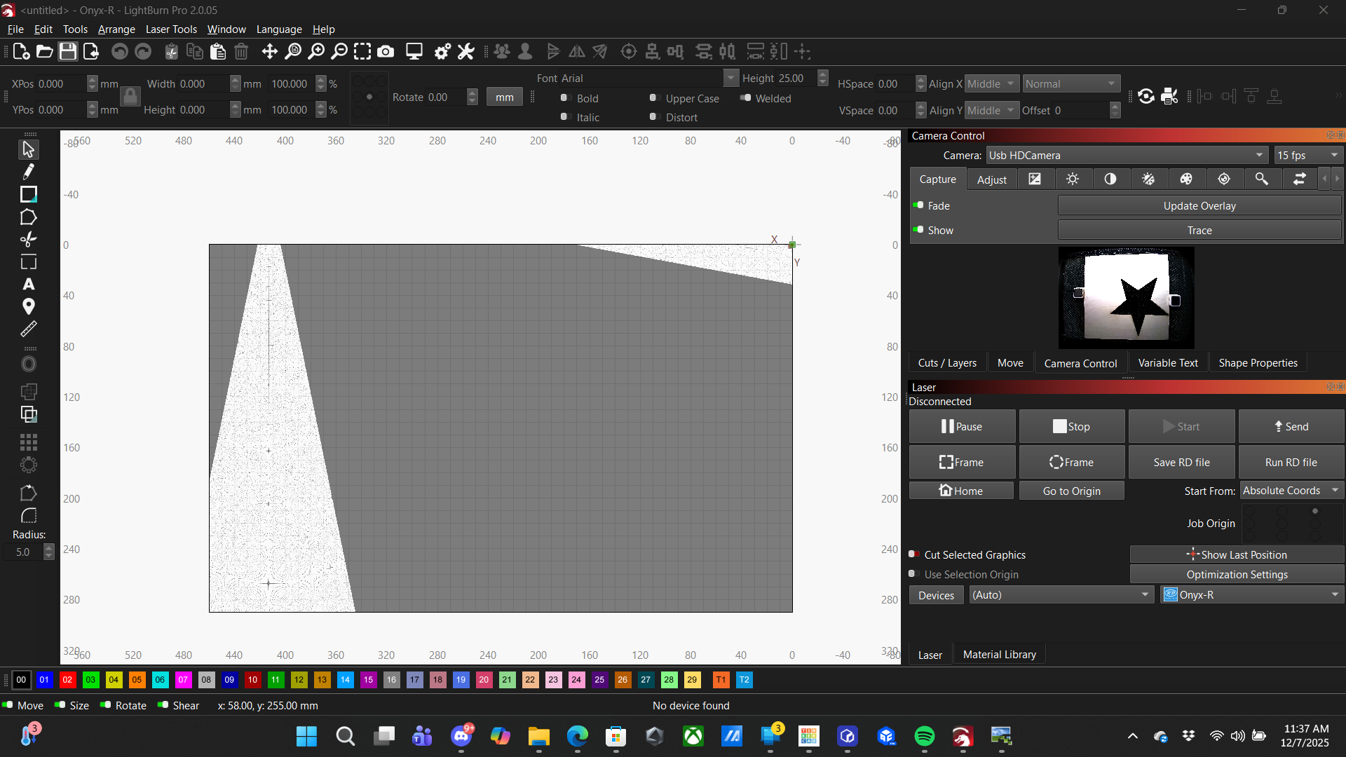Select the measure ruler tool
The width and height of the screenshot is (1346, 757).
29,329
